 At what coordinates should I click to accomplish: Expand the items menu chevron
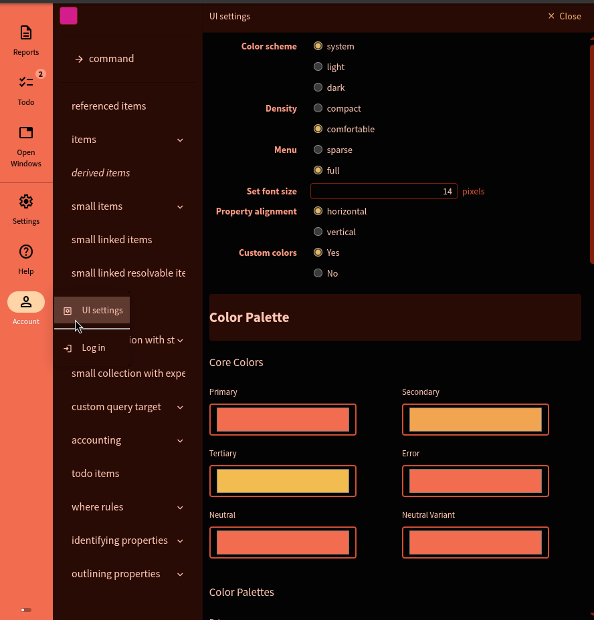pos(180,140)
